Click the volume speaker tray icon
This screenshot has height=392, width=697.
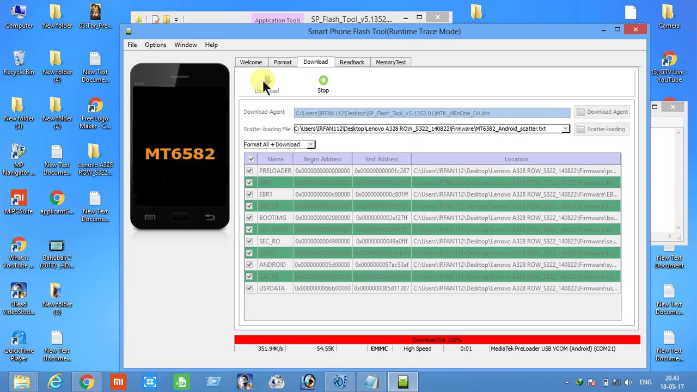click(629, 382)
